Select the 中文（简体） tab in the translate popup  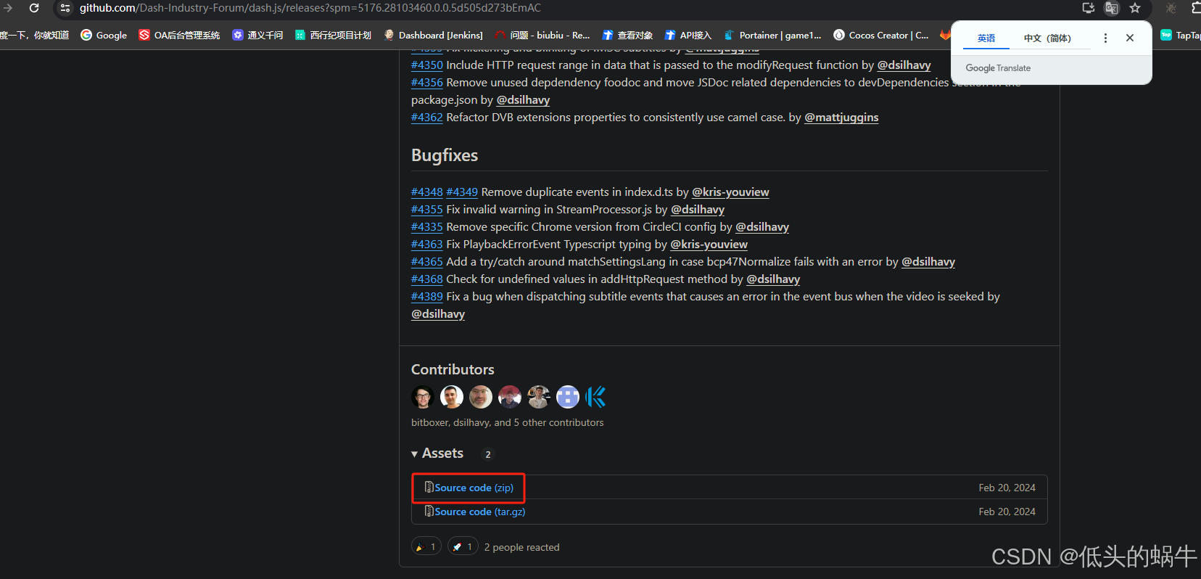point(1047,38)
